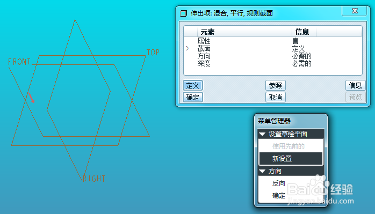The image size is (375, 214).
Task: Select the 截面 element row
Action: point(272,48)
